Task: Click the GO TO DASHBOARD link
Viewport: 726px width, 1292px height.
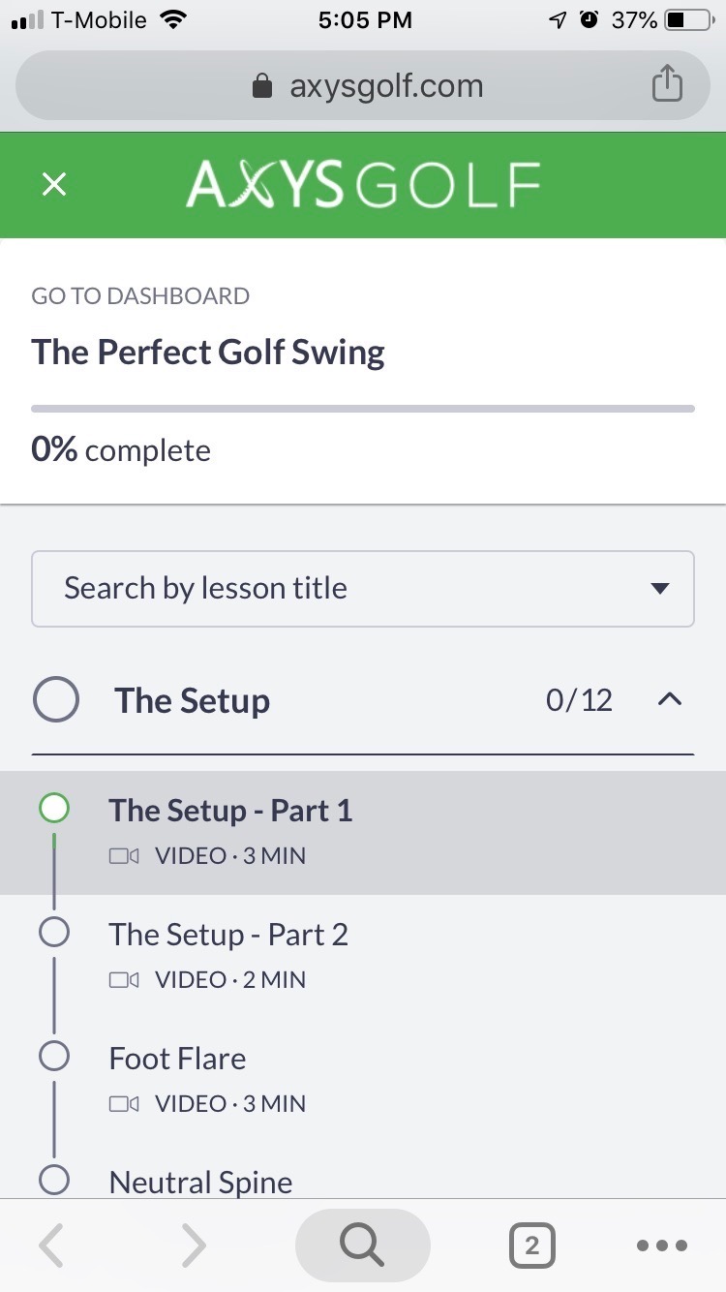Action: 140,296
